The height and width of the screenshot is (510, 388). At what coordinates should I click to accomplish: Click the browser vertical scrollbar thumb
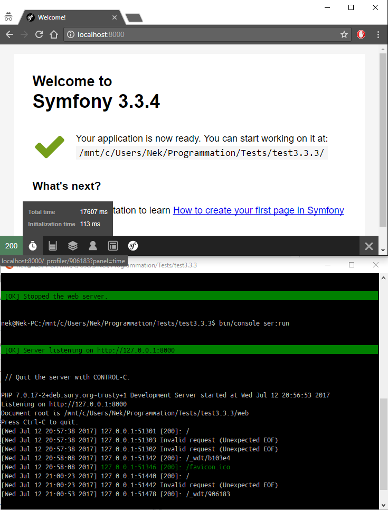[383, 140]
